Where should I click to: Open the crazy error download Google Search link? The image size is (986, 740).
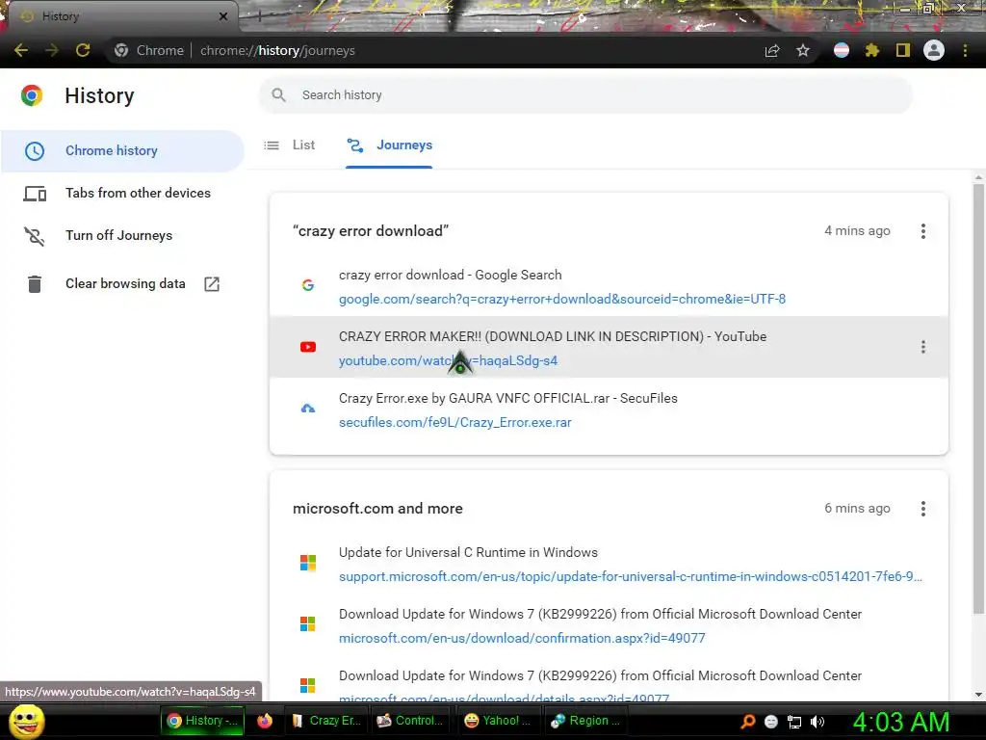click(562, 300)
